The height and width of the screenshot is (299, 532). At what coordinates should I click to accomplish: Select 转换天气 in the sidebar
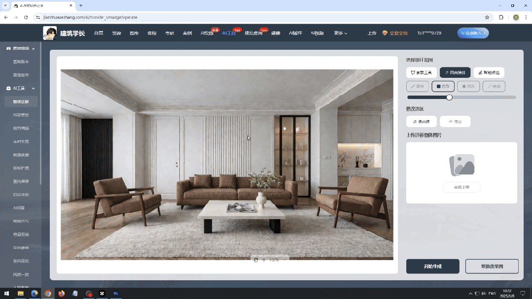click(21, 221)
